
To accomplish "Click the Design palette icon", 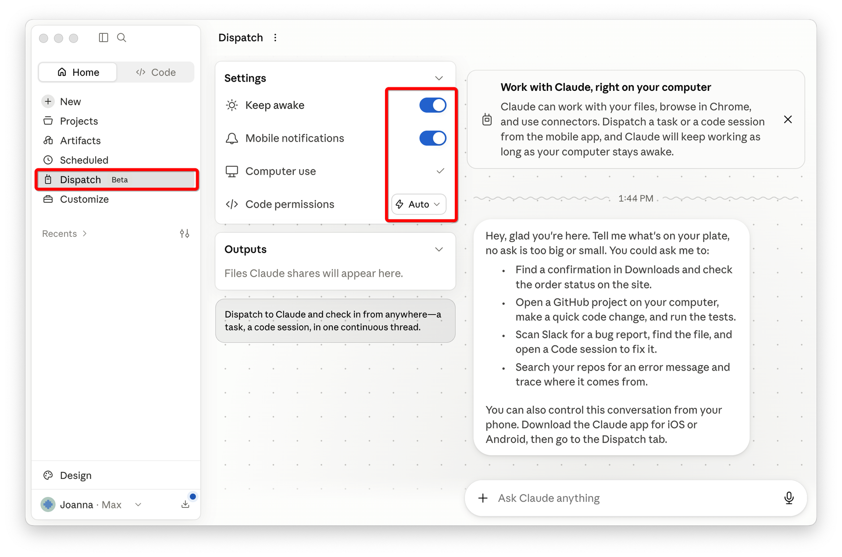I will (48, 475).
